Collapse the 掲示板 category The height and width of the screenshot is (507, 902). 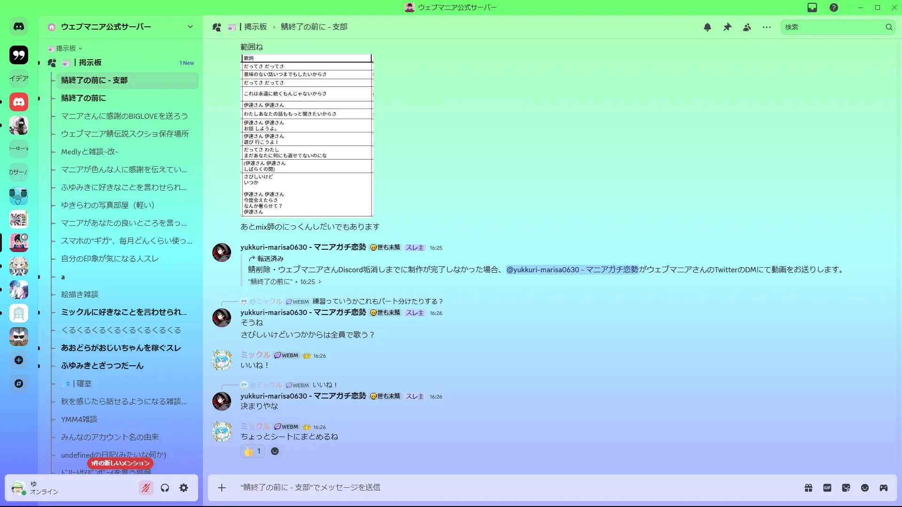click(65, 48)
